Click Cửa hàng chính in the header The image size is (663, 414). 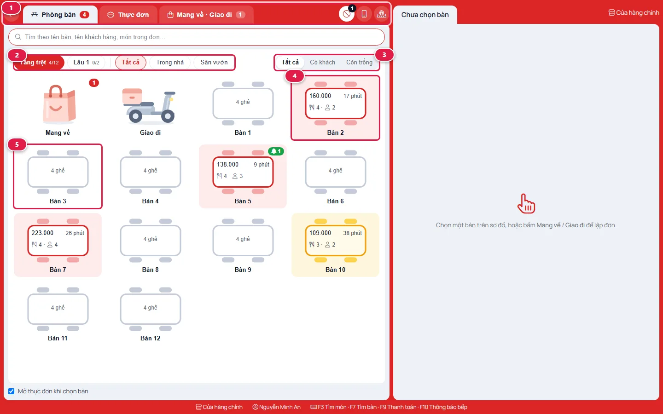(x=634, y=13)
